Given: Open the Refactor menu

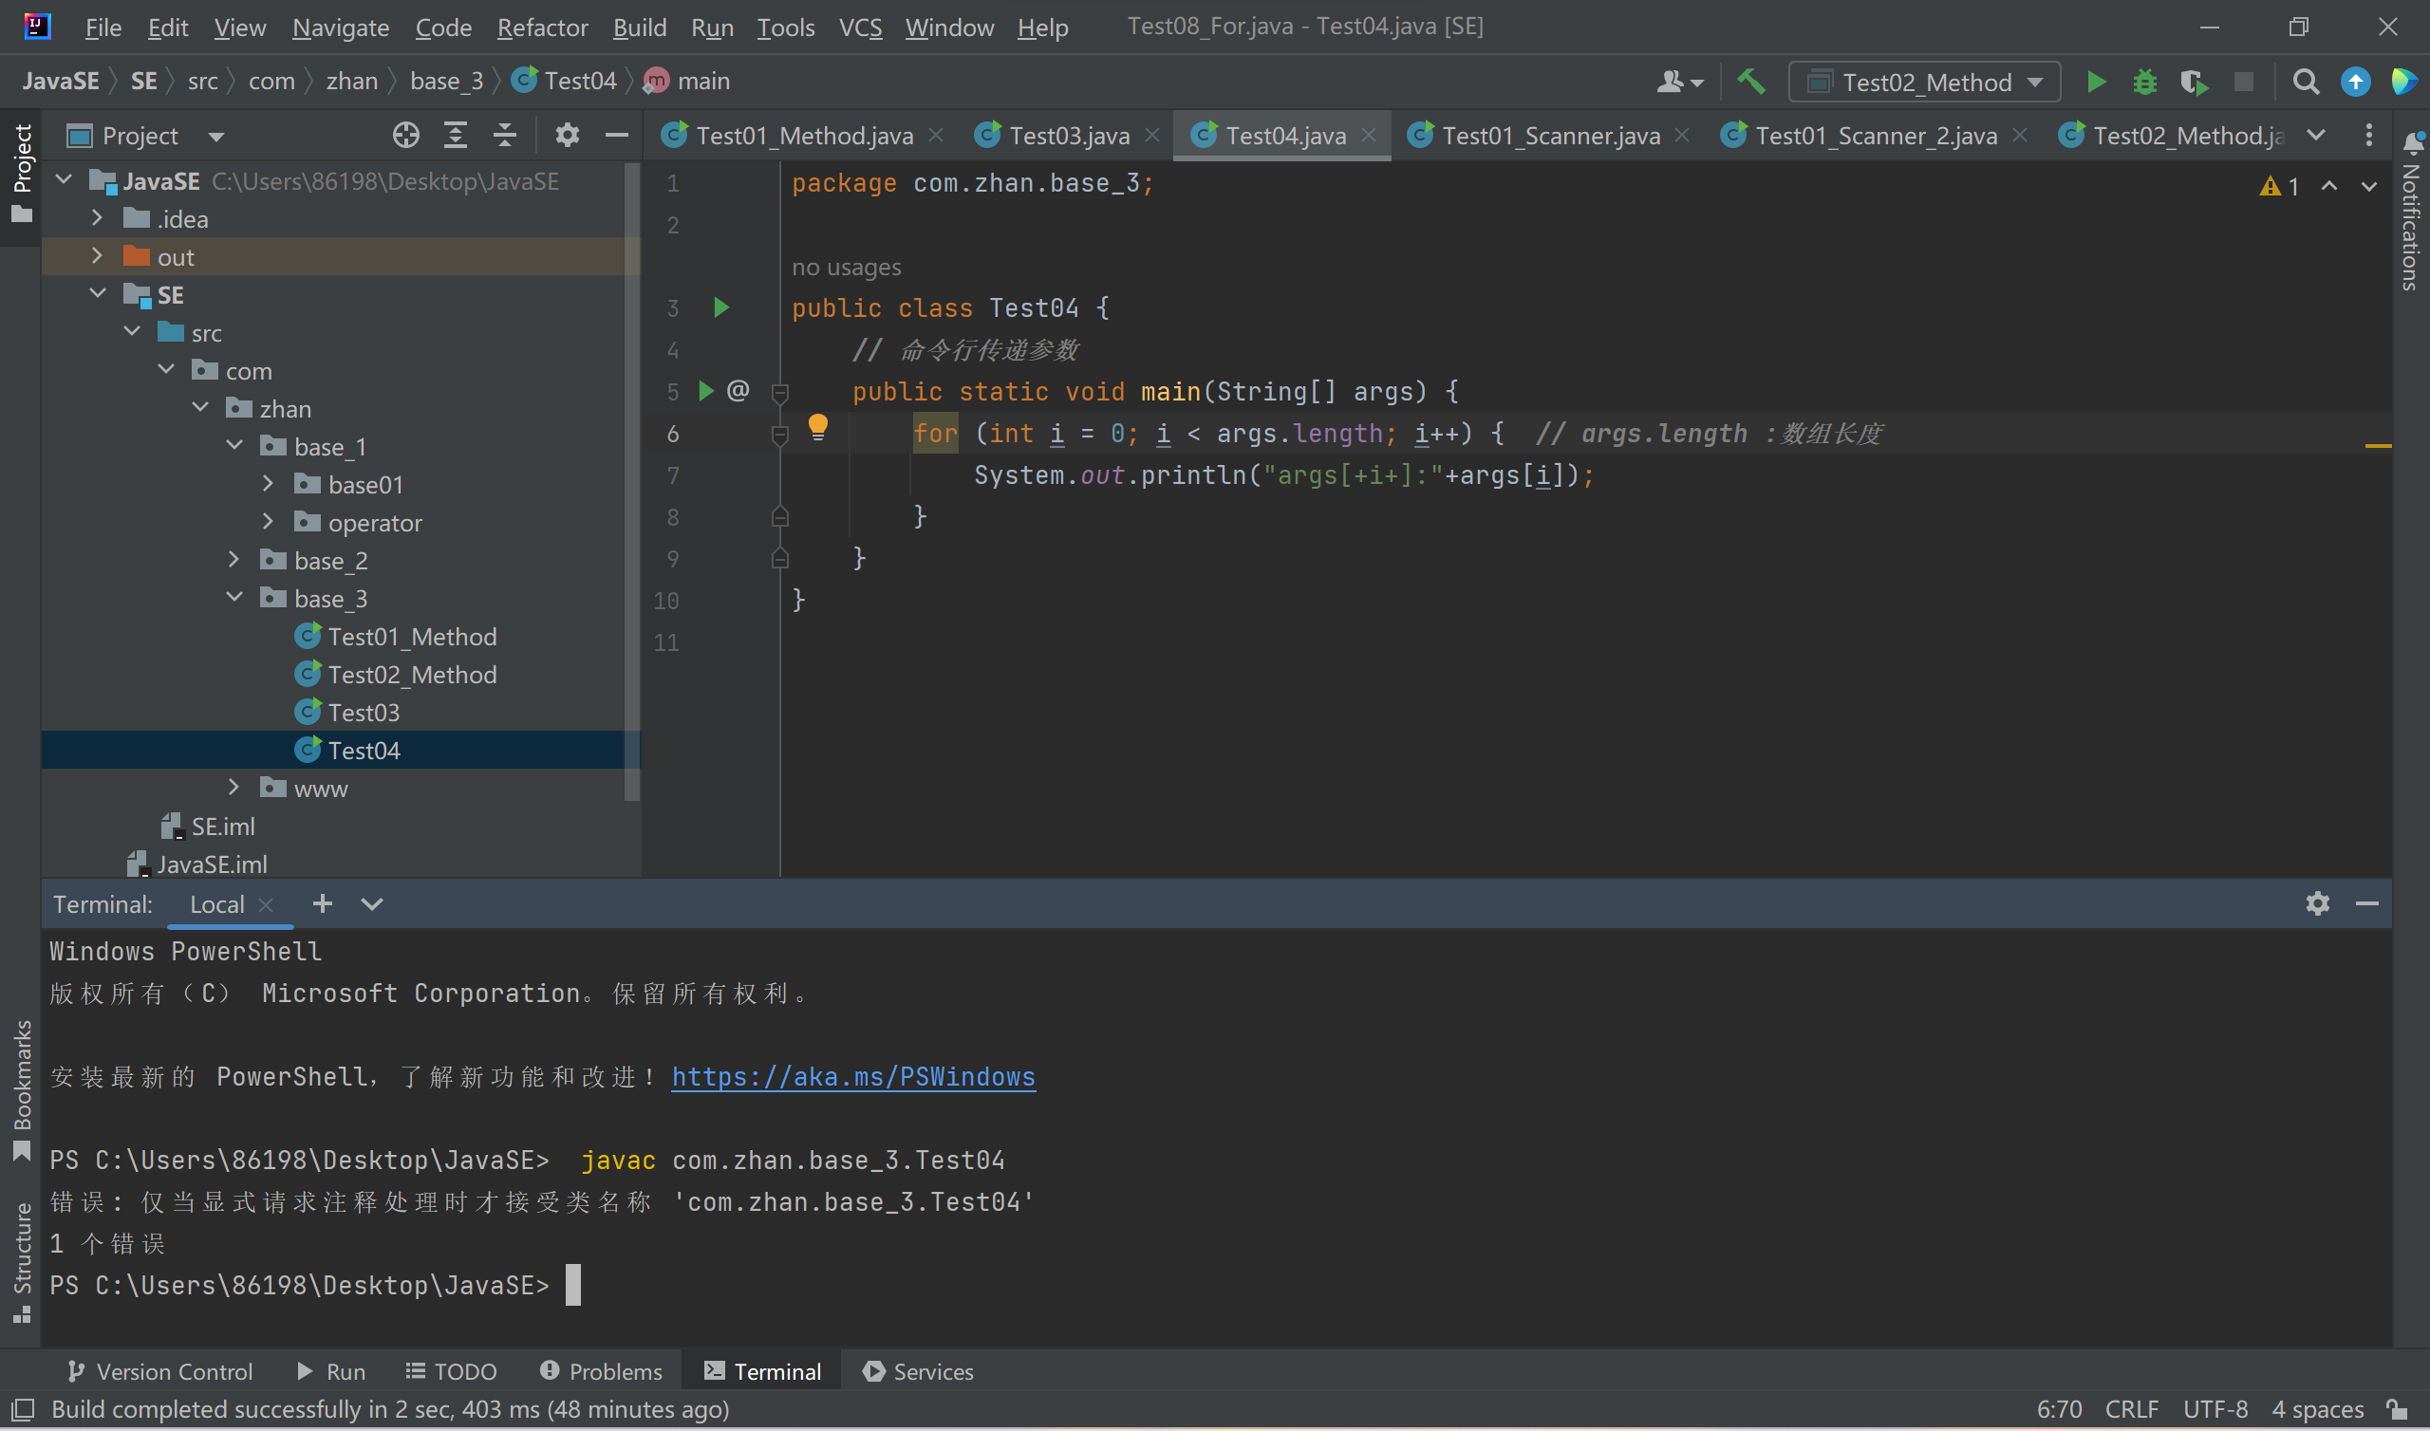Looking at the screenshot, I should tap(542, 27).
